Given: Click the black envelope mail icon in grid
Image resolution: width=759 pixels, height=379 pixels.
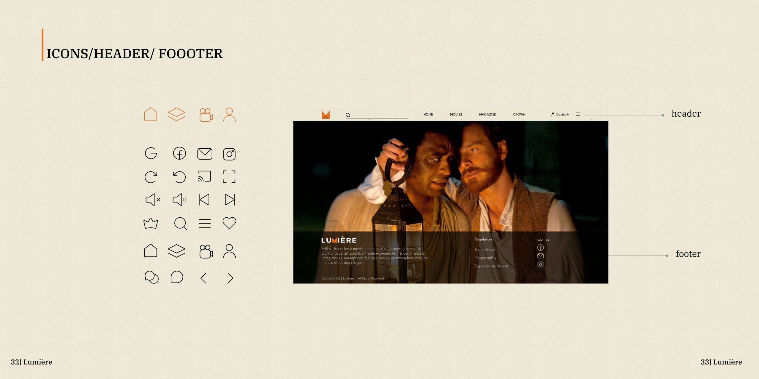Looking at the screenshot, I should [205, 154].
